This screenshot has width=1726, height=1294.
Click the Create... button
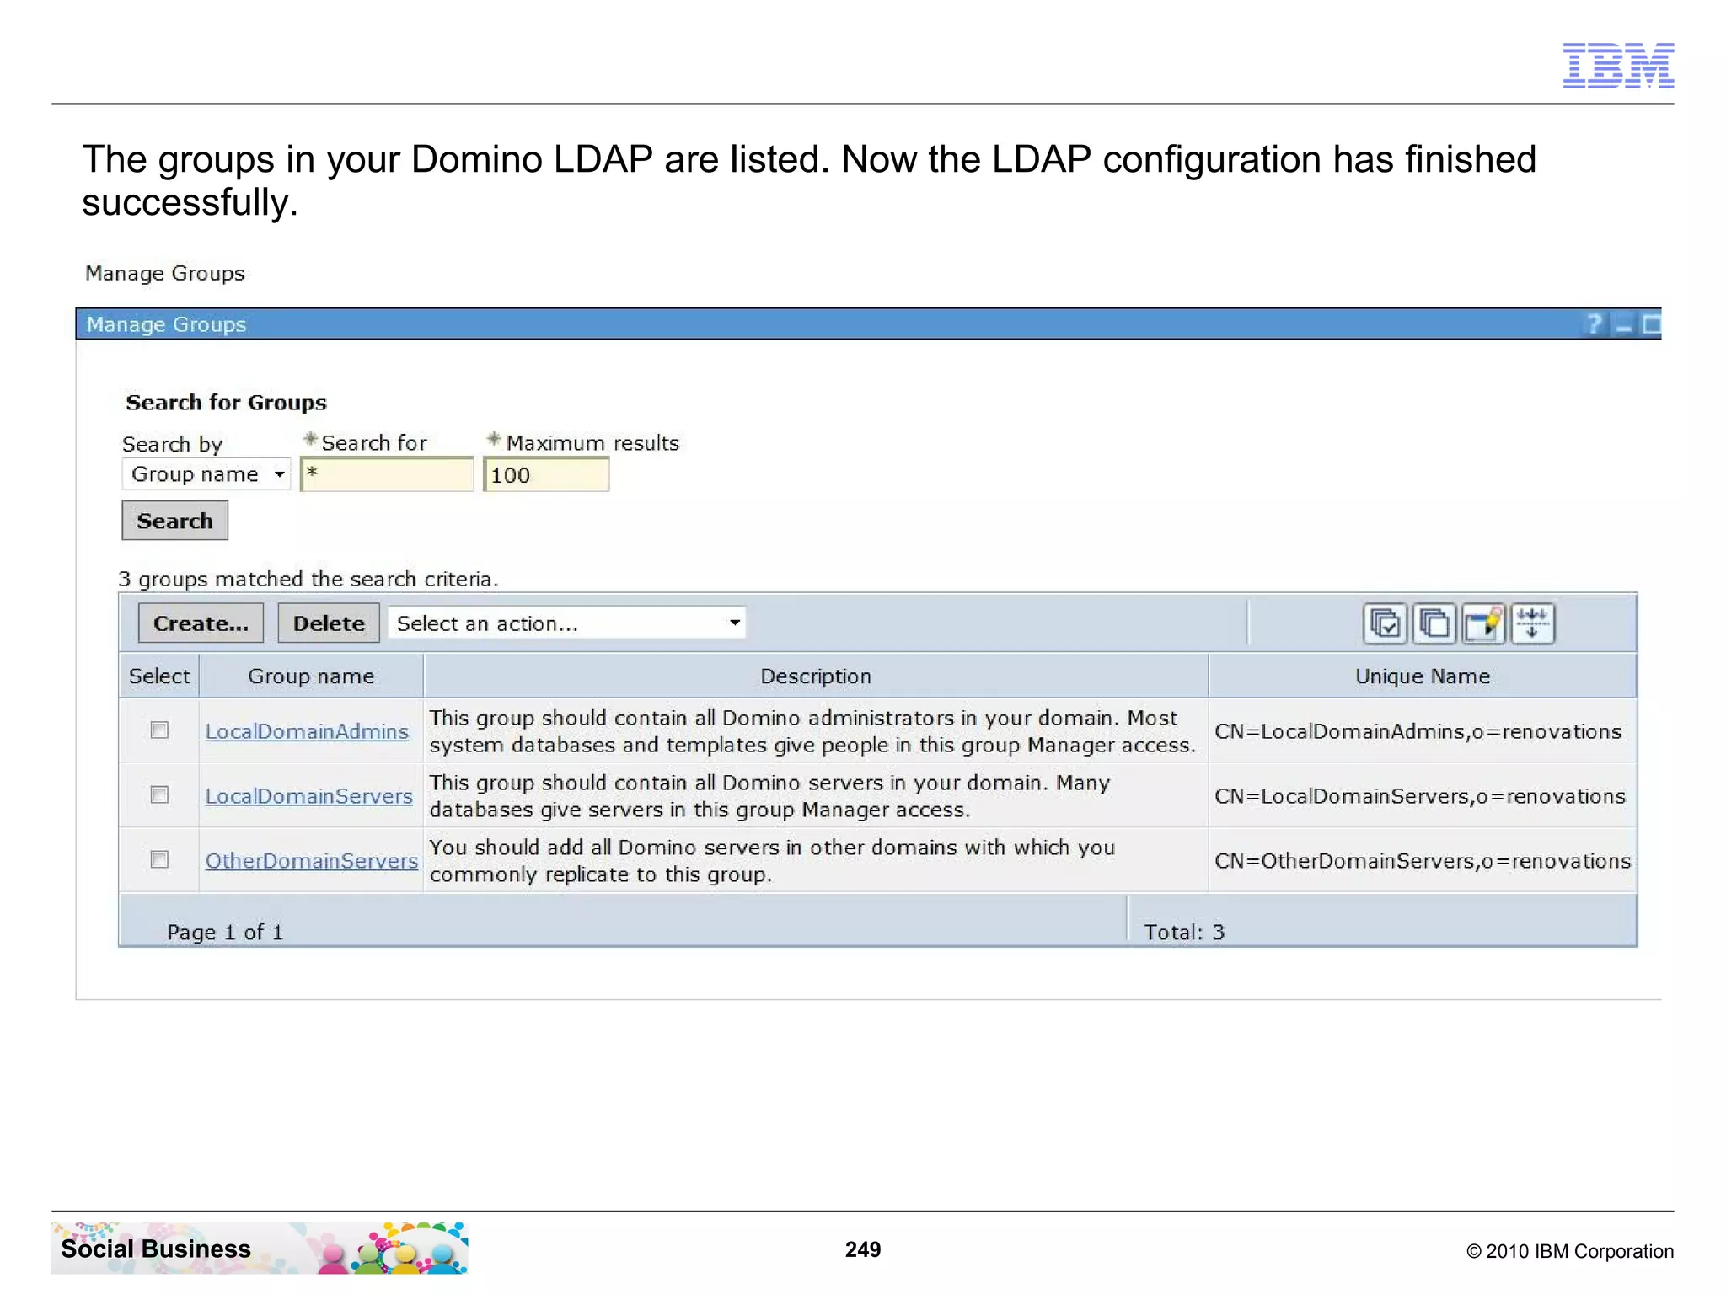click(x=201, y=623)
